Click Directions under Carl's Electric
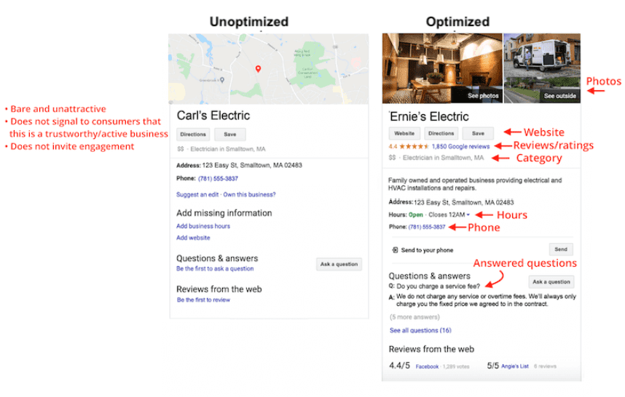Image resolution: width=625 pixels, height=397 pixels. [193, 135]
